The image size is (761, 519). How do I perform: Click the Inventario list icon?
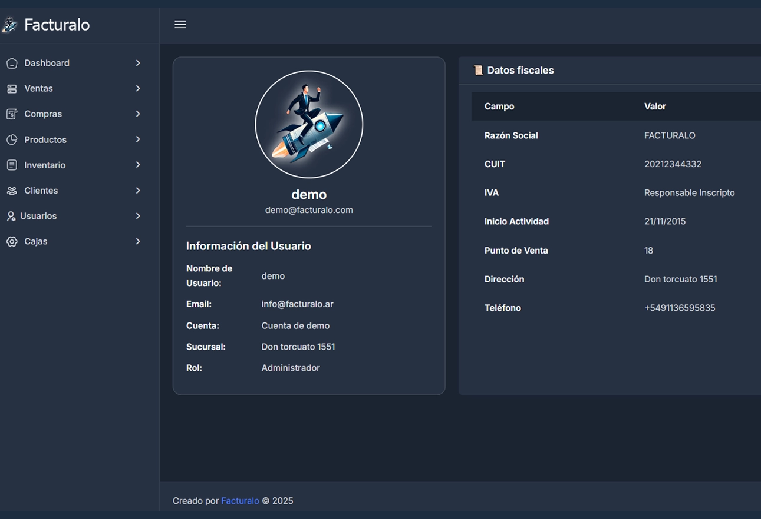pos(12,165)
